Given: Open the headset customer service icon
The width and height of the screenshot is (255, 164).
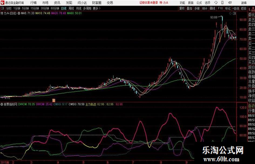Looking at the screenshot, I should (x=216, y=3).
